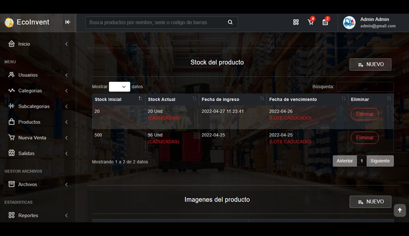This screenshot has width=409, height=236.
Task: Expand the Nueva Venta menu chevron
Action: (67, 138)
